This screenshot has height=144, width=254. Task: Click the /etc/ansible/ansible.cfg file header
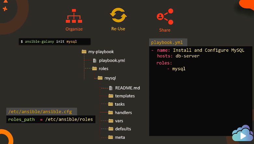(x=42, y=112)
